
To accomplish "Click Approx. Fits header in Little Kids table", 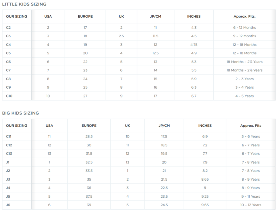I will coord(244,17).
